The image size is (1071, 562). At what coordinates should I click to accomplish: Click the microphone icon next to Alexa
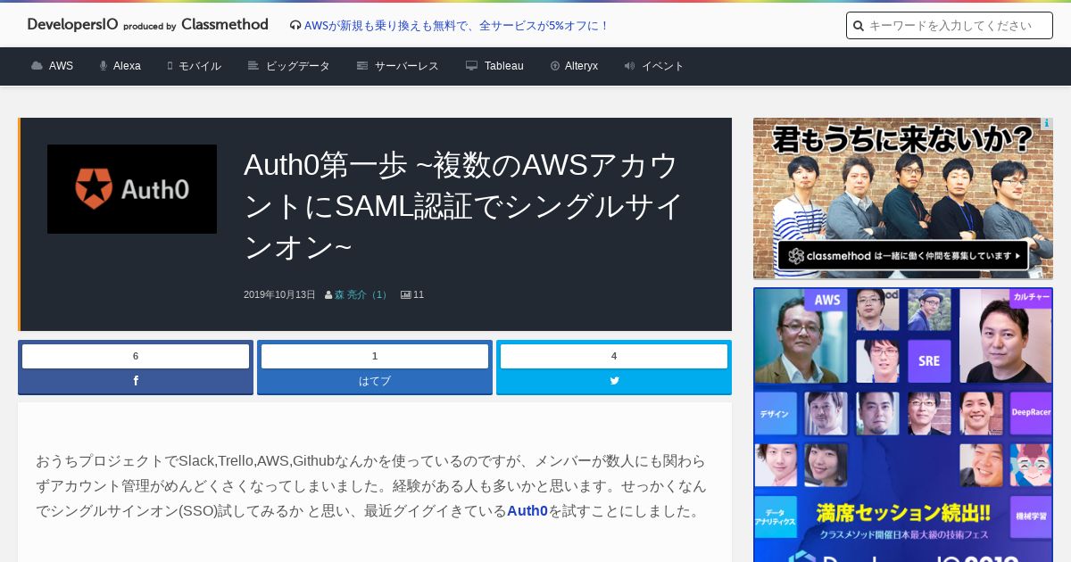[104, 66]
